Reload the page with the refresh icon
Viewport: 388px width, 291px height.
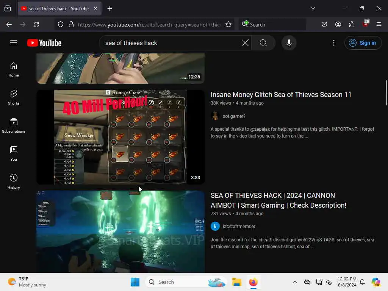pyautogui.click(x=36, y=25)
